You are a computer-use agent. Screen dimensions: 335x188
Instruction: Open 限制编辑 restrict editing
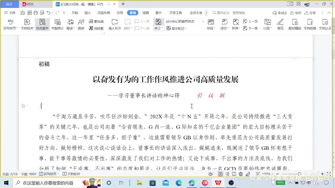(295, 25)
